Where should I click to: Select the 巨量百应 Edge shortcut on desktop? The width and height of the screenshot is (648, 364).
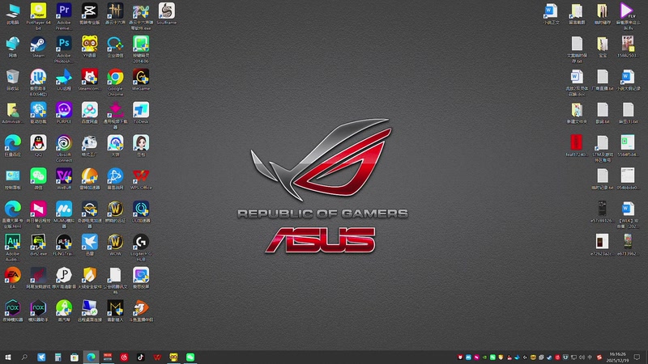12,146
